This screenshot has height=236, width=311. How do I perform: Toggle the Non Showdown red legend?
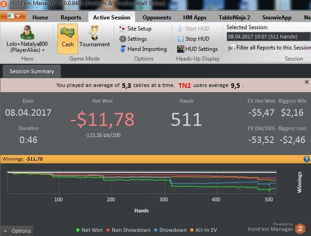(128, 230)
